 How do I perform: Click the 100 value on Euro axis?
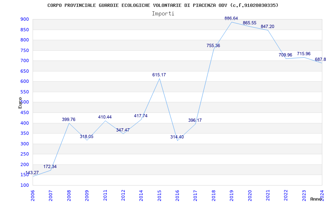coord(24,185)
